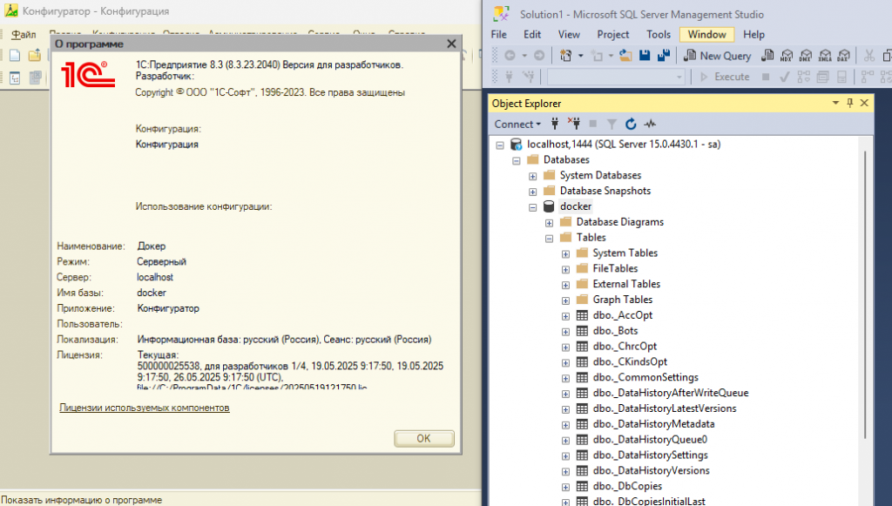Image resolution: width=892 pixels, height=506 pixels.
Task: Click the DAX query icon
Action: coord(843,56)
